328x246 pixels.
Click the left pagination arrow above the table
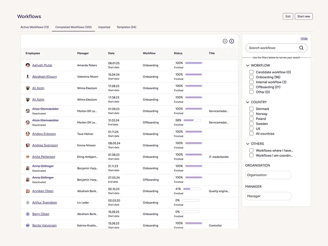[225, 41]
